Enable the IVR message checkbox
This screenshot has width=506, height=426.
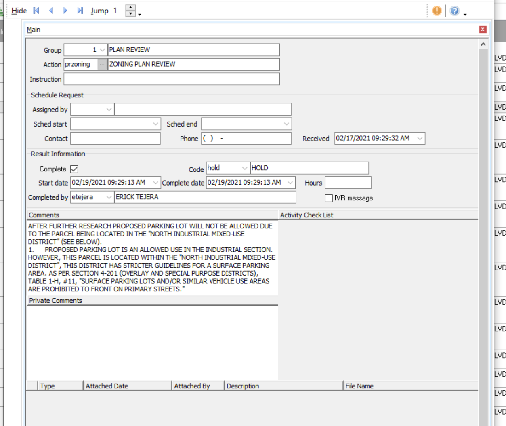coord(329,198)
